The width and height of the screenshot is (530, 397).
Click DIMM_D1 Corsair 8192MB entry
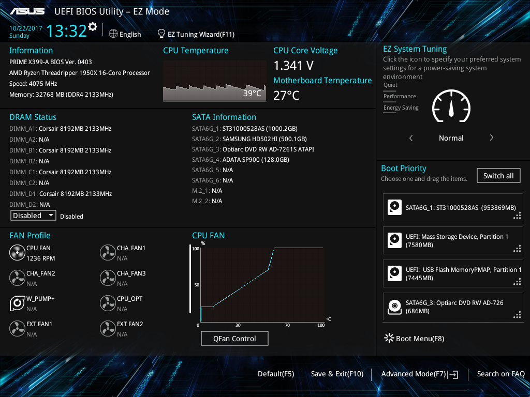61,194
